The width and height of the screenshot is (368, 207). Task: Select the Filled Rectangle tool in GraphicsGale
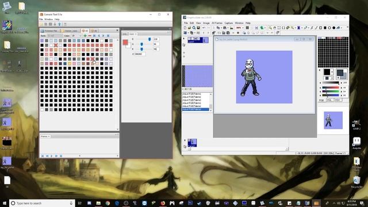325,28
